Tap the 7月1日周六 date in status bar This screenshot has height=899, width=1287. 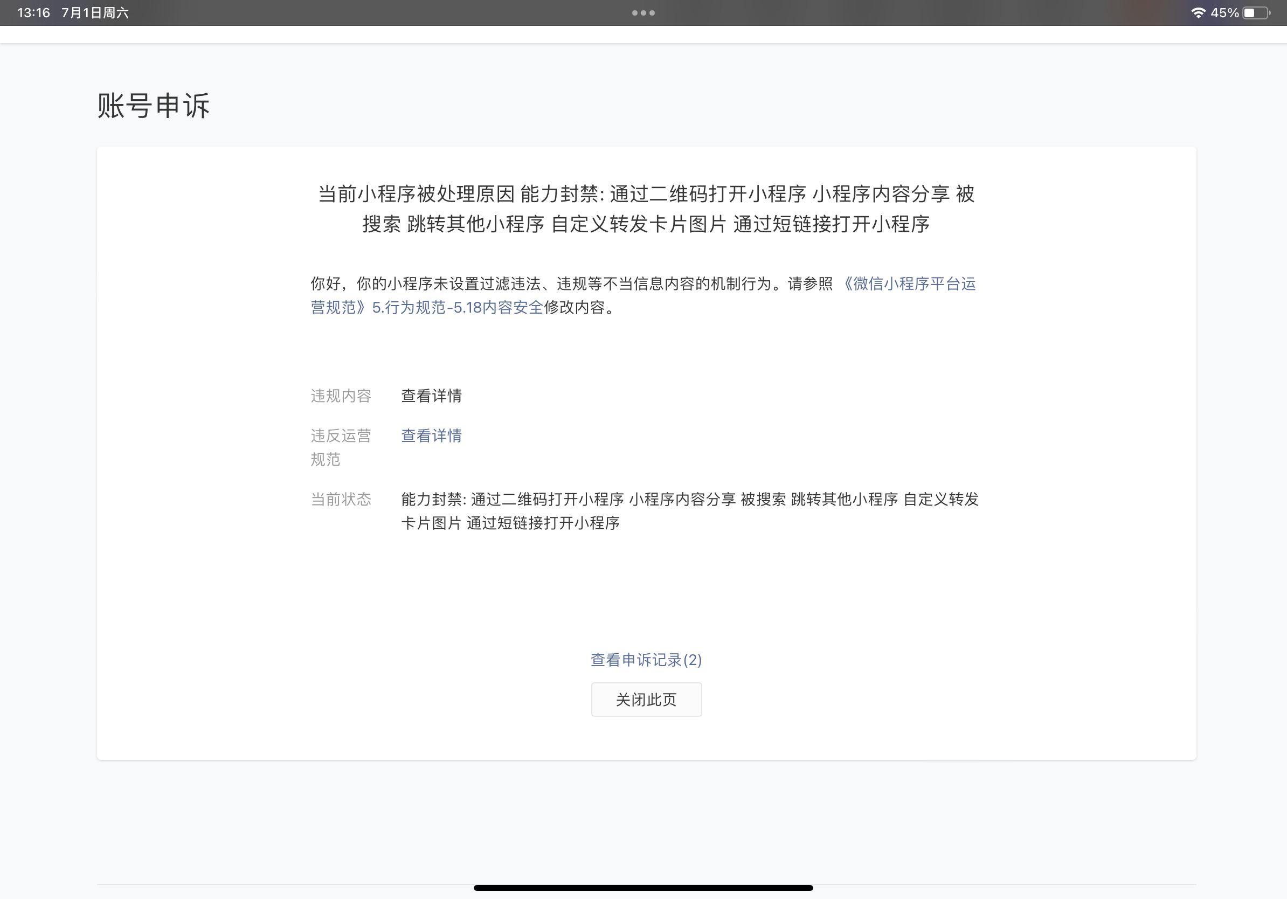coord(95,13)
